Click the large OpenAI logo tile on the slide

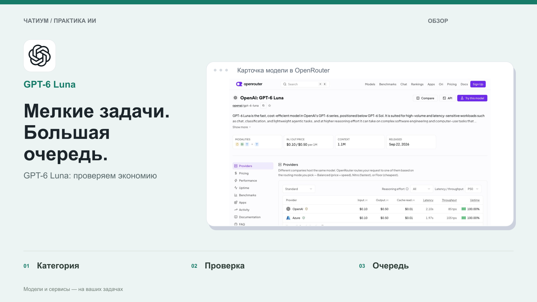click(x=40, y=56)
